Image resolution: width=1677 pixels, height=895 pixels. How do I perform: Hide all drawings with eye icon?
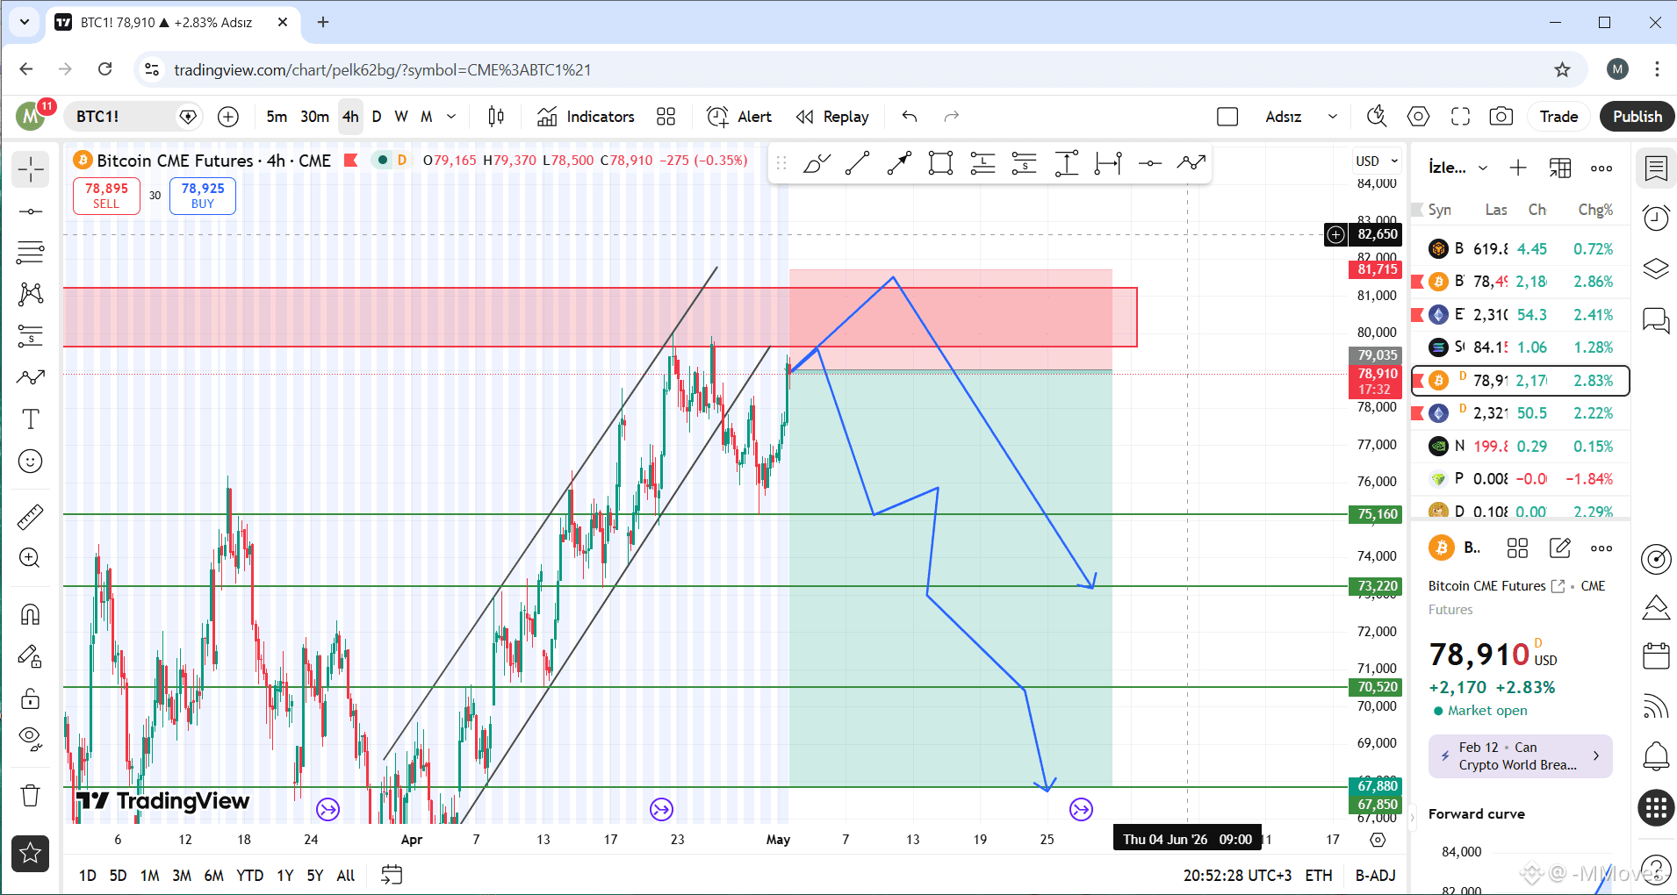point(31,740)
